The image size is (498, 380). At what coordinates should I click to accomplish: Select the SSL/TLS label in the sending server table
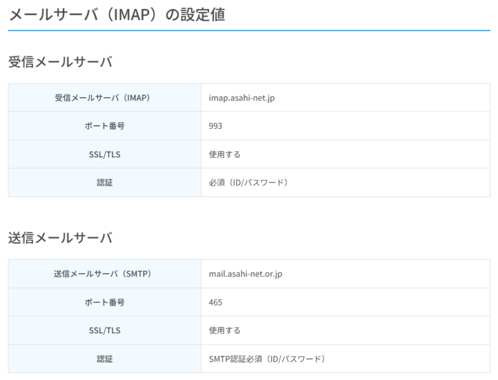104,330
